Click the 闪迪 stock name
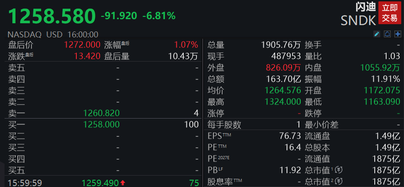404x187 pixels. pyautogui.click(x=366, y=6)
